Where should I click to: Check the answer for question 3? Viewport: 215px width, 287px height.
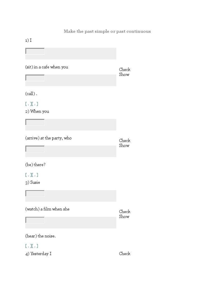(x=125, y=212)
